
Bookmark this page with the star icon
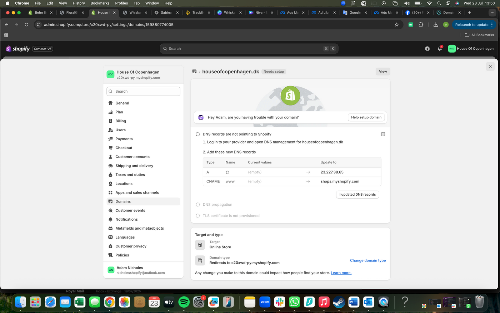(x=396, y=25)
